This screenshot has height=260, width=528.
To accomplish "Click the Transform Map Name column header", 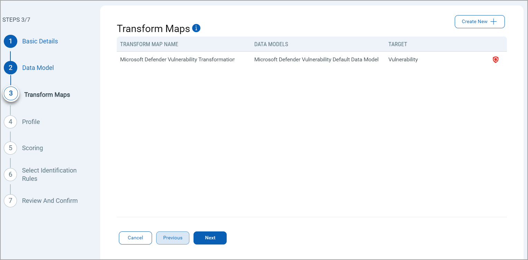I will 149,44.
